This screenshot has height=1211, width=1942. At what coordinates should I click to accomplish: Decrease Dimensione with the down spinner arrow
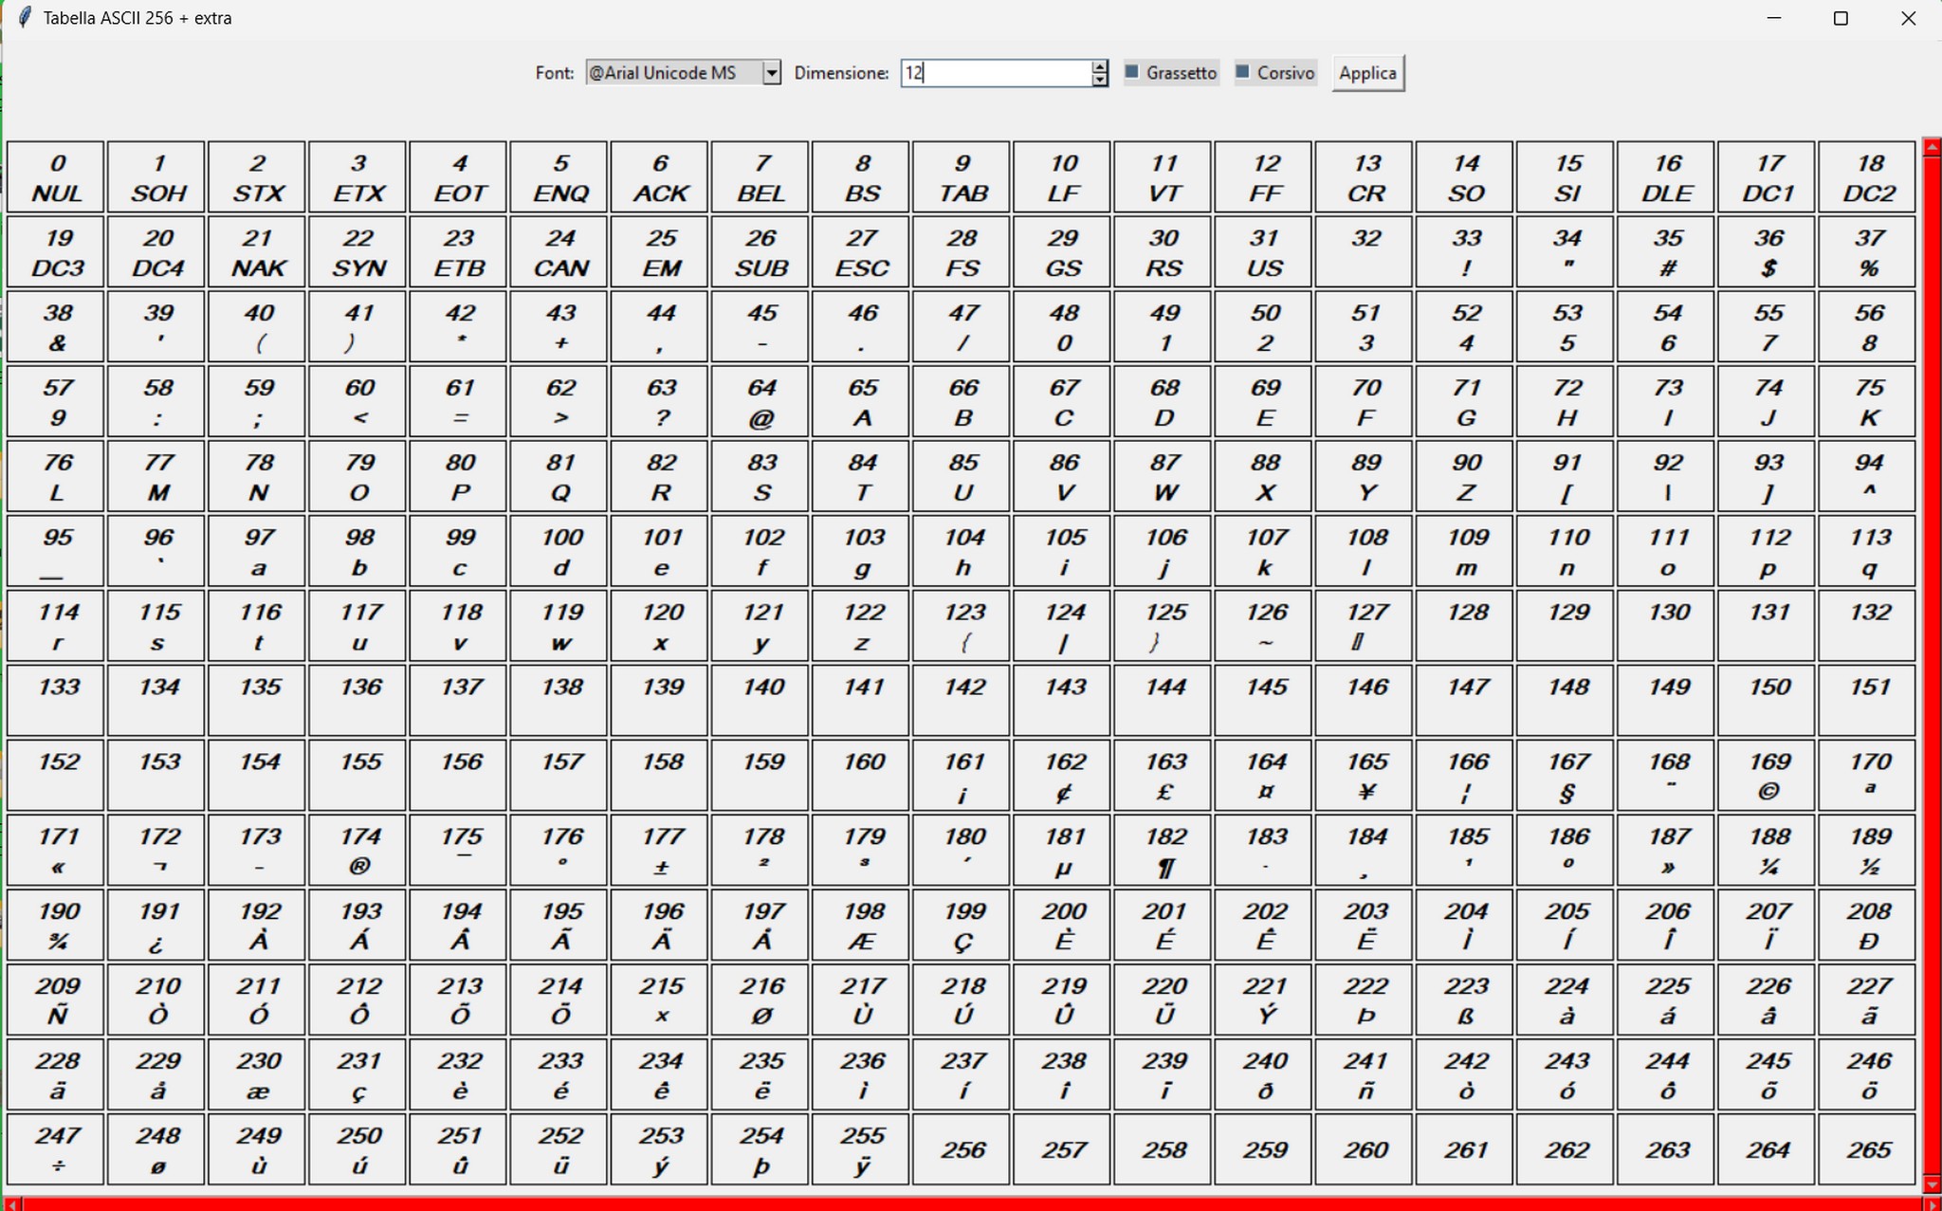click(x=1100, y=80)
